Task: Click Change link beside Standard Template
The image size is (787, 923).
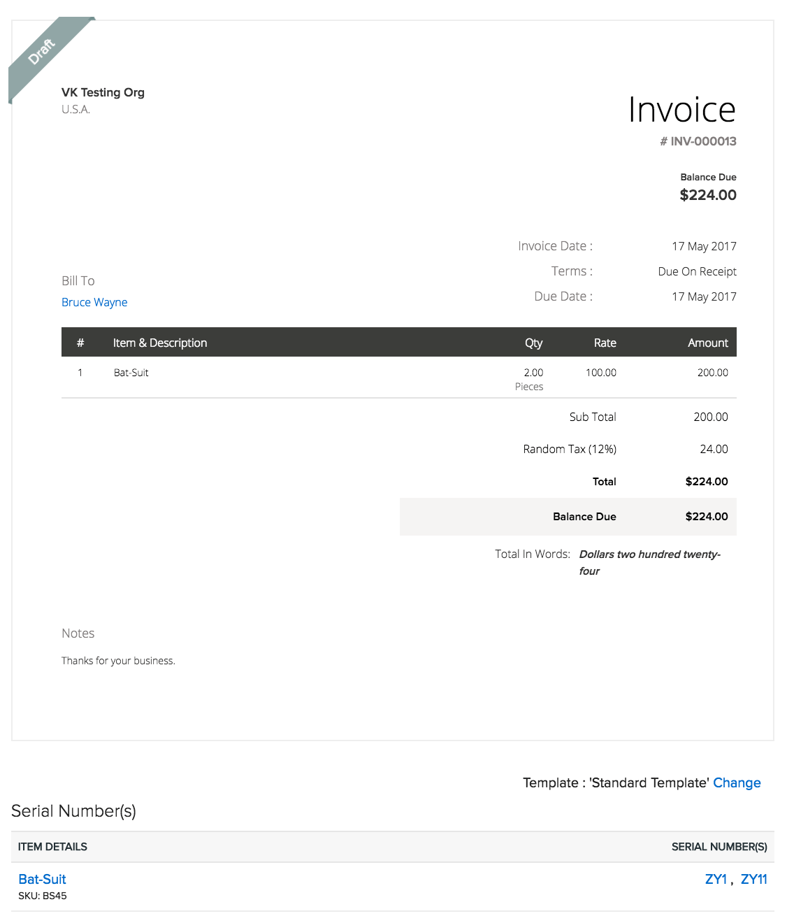Action: [736, 782]
